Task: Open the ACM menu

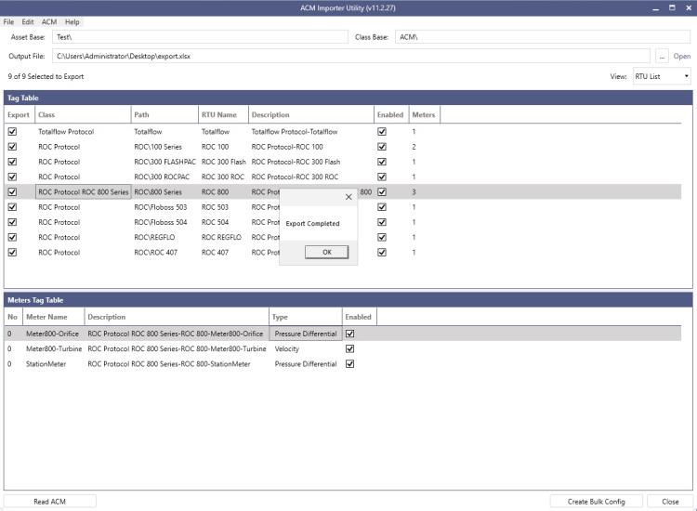Action: [x=49, y=21]
